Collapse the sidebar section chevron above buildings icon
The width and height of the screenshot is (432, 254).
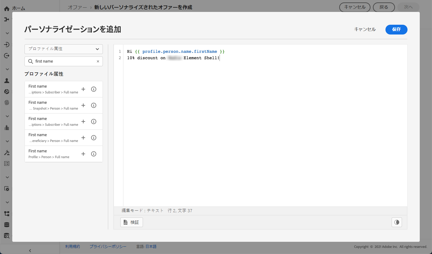coord(7,116)
